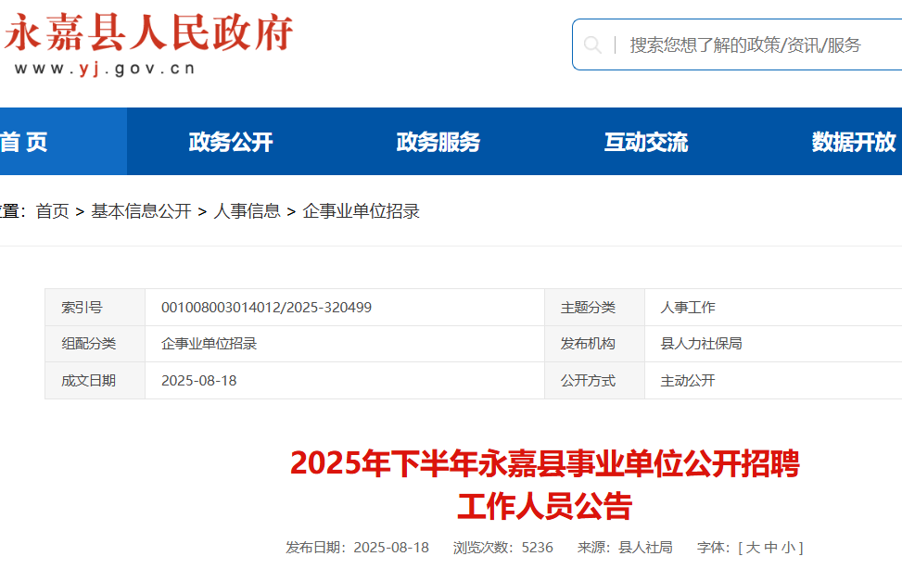Viewport: 902px width, 569px height.
Task: Click the 组配分类 label cell
Action: (95, 344)
